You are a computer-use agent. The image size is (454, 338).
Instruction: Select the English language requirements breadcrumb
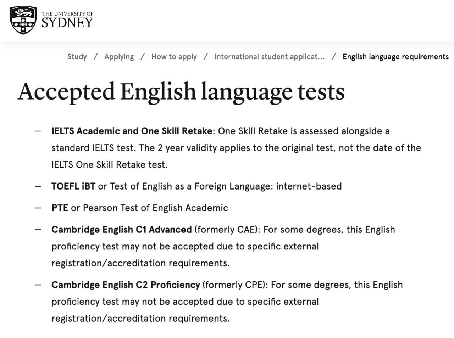click(x=395, y=57)
